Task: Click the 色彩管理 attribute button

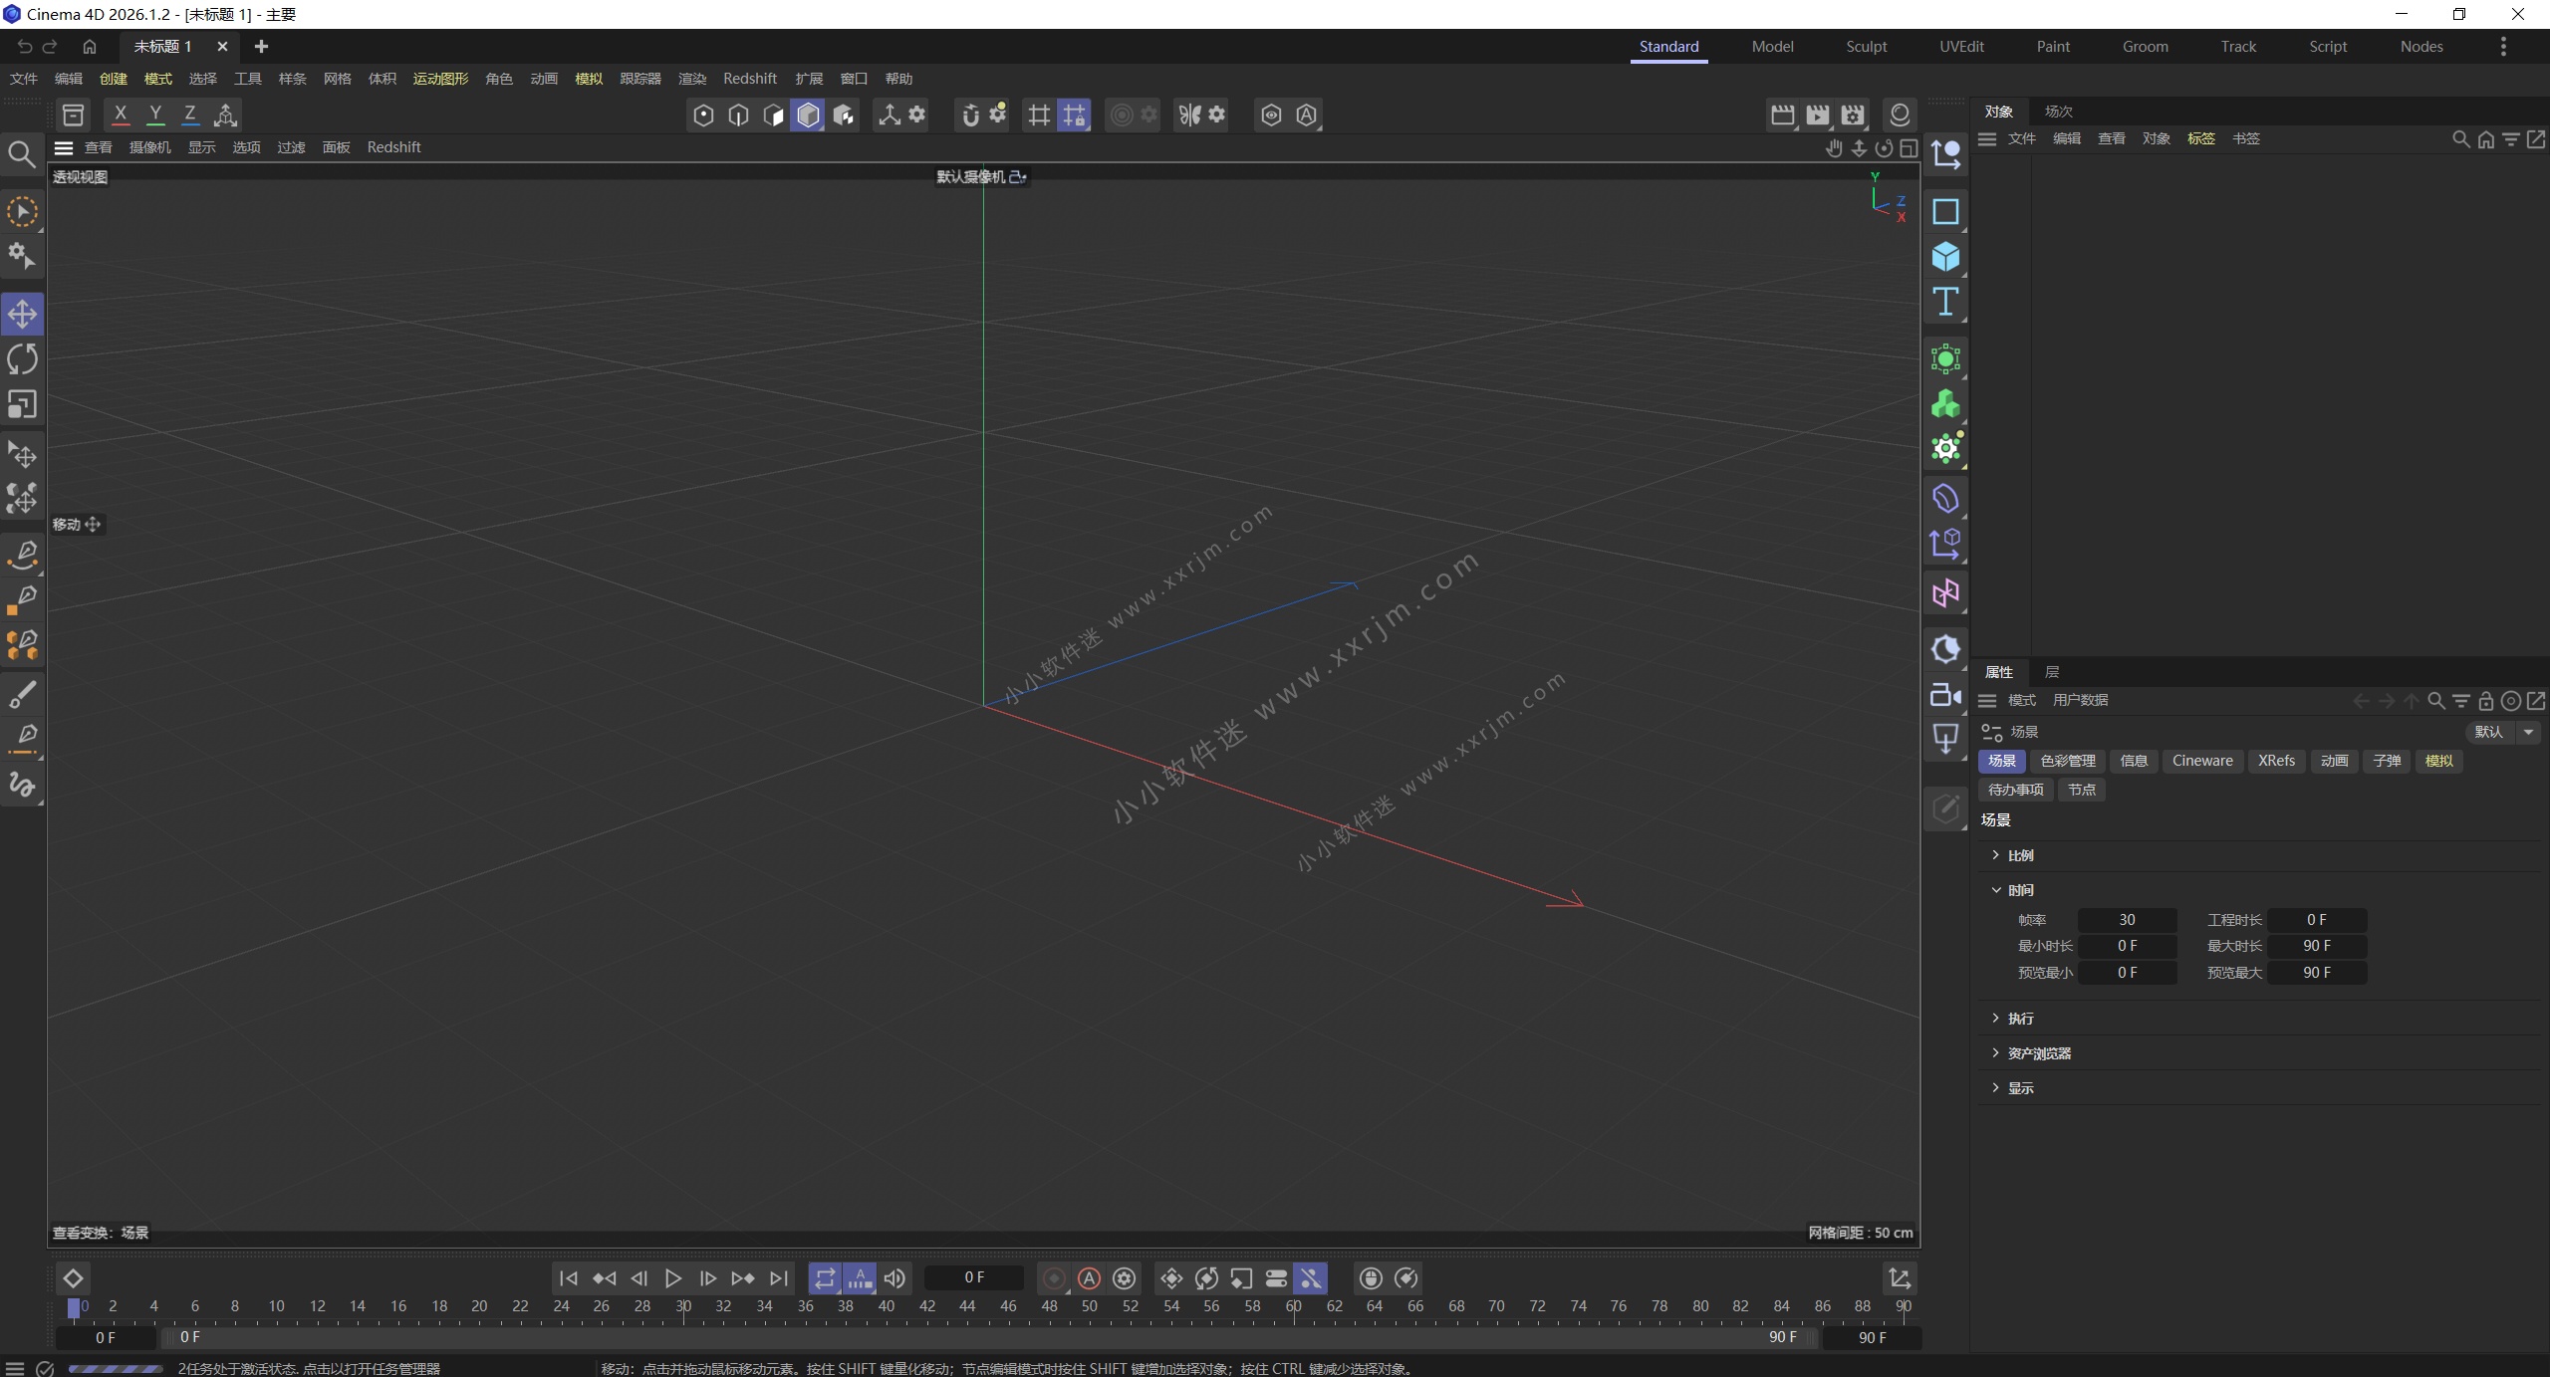Action: click(2067, 761)
